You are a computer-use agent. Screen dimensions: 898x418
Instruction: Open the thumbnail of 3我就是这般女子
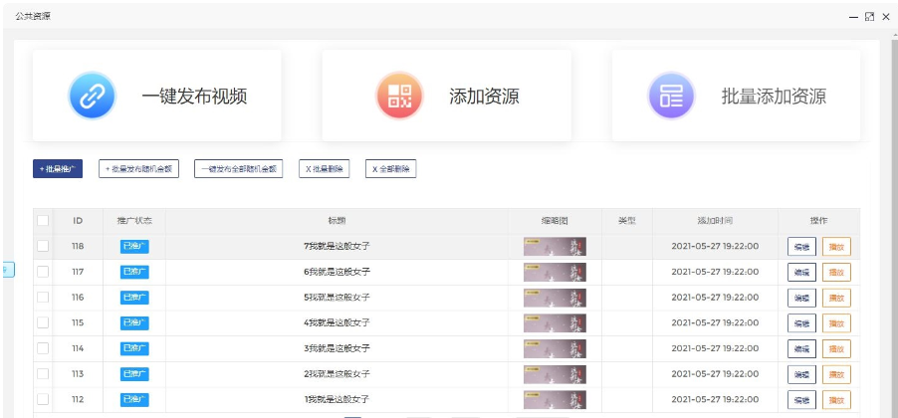555,348
